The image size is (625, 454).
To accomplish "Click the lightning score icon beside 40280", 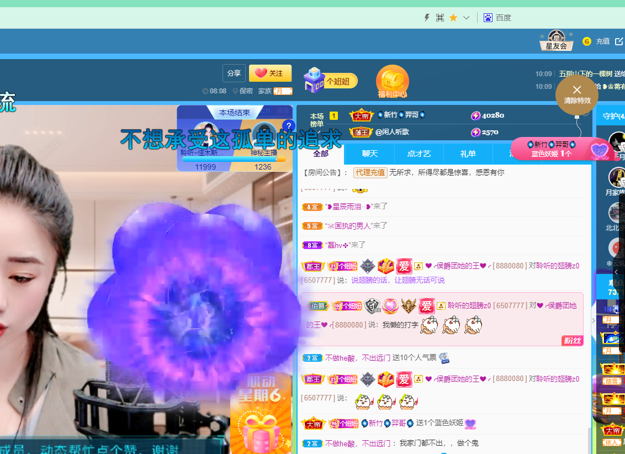I will [475, 115].
